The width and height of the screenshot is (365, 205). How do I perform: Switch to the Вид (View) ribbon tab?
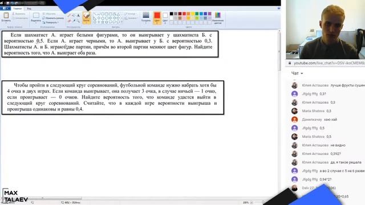(29, 9)
